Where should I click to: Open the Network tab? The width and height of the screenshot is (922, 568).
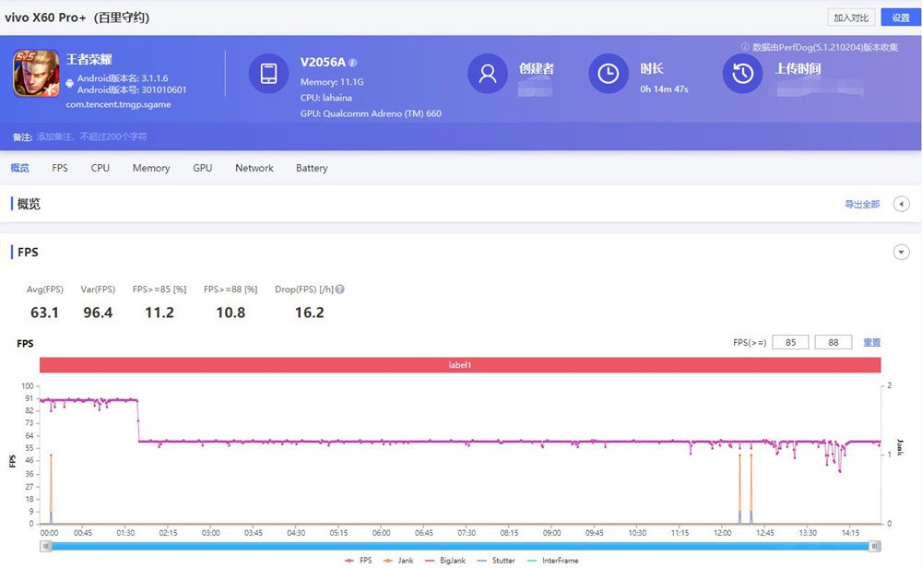pos(254,168)
